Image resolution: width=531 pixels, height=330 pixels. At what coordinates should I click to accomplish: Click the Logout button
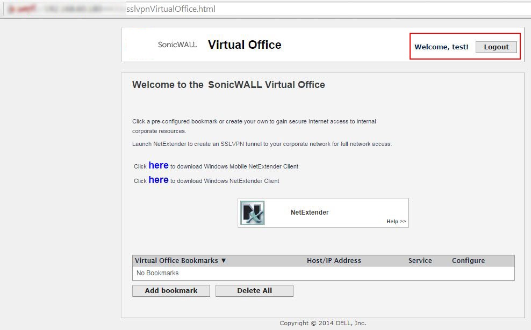[496, 47]
